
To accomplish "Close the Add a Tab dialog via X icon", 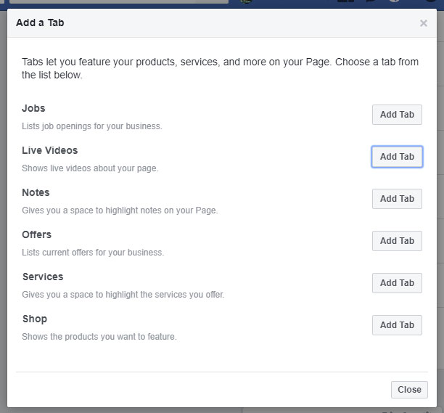I will point(424,23).
